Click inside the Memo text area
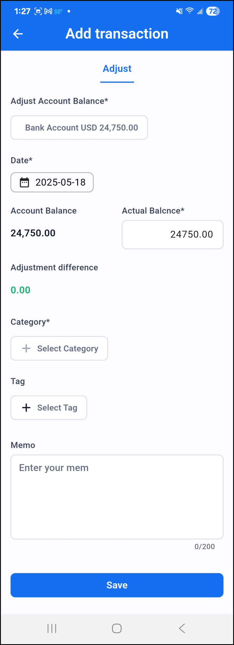Image resolution: width=234 pixels, height=645 pixels. 117,497
